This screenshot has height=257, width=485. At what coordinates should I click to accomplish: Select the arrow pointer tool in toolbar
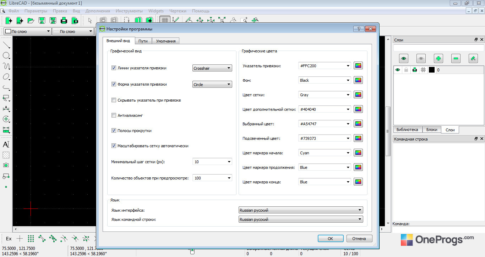tap(90, 21)
